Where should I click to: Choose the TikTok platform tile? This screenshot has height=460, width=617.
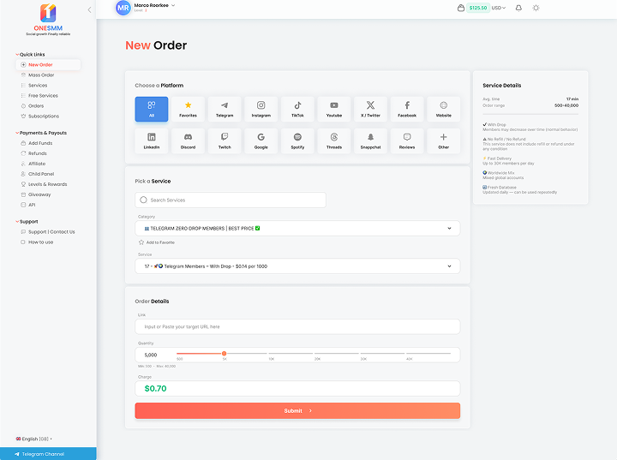pos(297,109)
